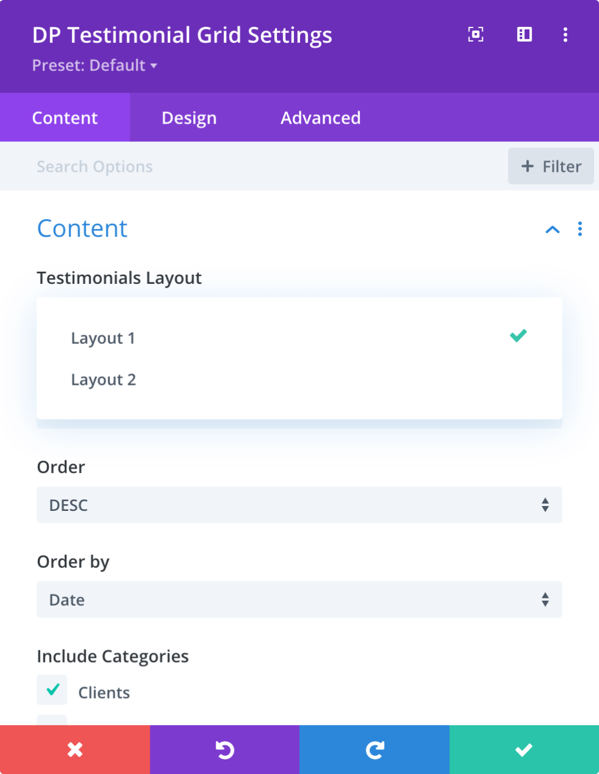Switch to the Design tab
This screenshot has width=599, height=774.
[x=188, y=117]
